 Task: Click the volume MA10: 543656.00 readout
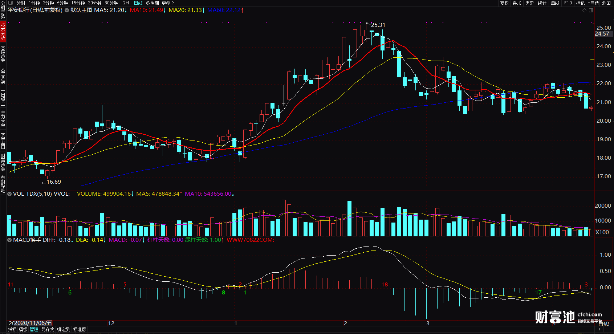click(x=210, y=194)
